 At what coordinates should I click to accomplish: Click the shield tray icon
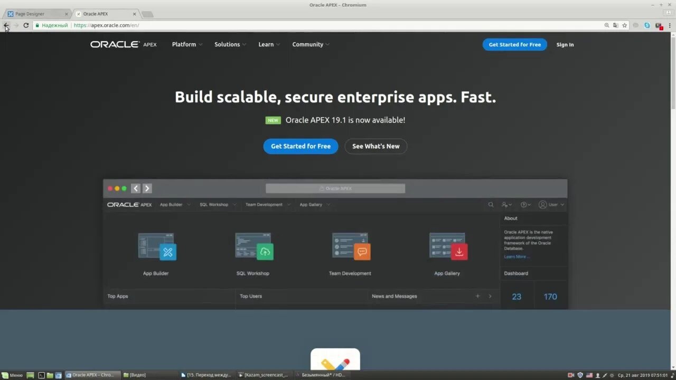(x=580, y=375)
